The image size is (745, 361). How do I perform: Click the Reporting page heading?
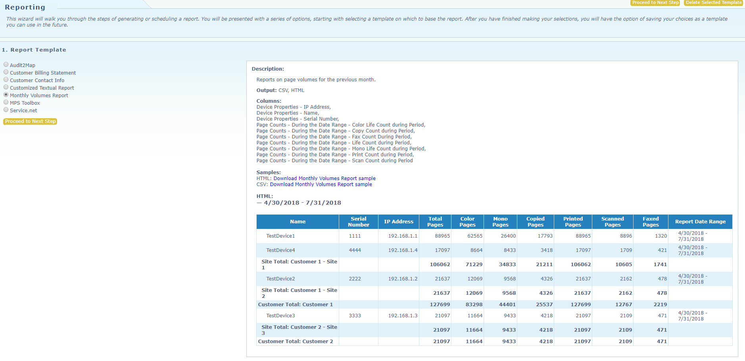pyautogui.click(x=25, y=7)
